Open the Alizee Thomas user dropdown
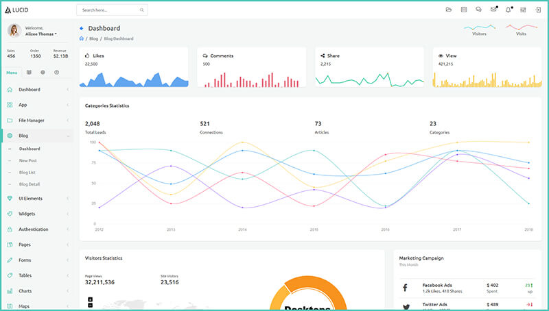Screen dimensions: 549x311 point(41,34)
